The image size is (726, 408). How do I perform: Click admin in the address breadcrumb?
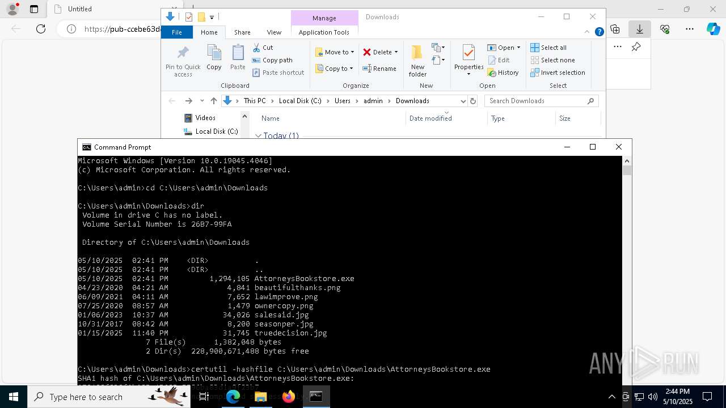(373, 101)
